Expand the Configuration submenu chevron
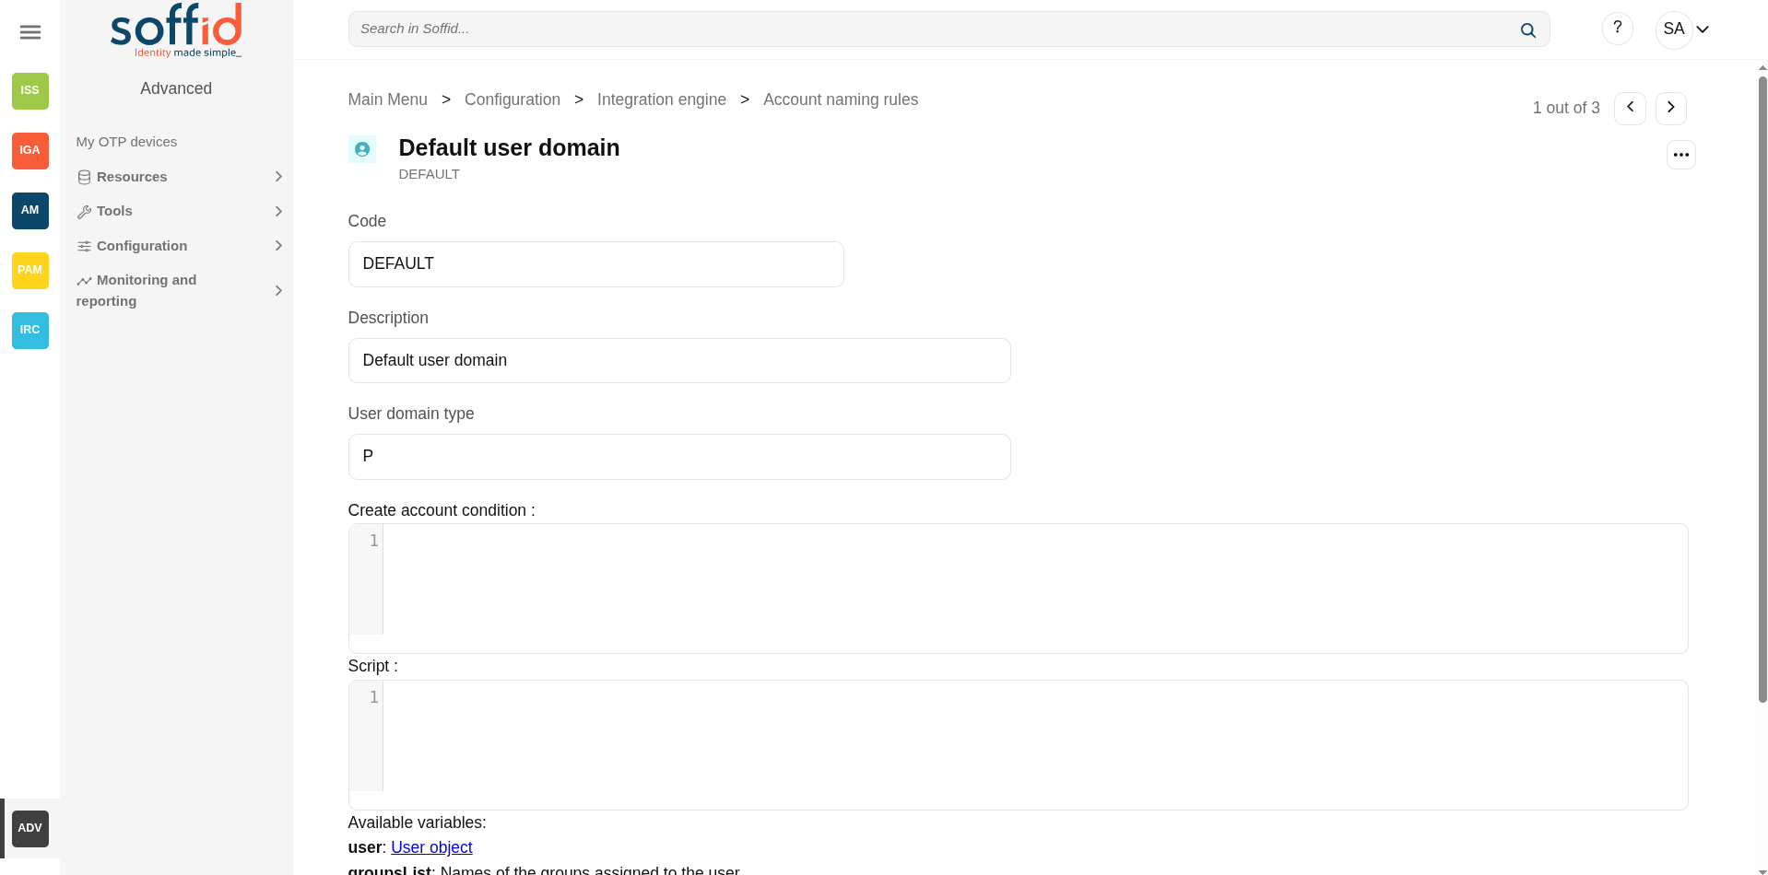 click(278, 246)
